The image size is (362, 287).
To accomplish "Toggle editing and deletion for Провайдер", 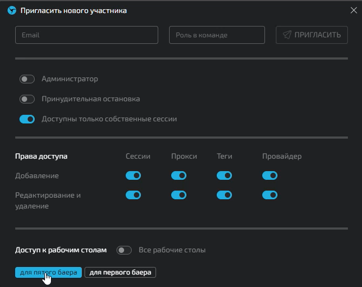I will (x=270, y=195).
